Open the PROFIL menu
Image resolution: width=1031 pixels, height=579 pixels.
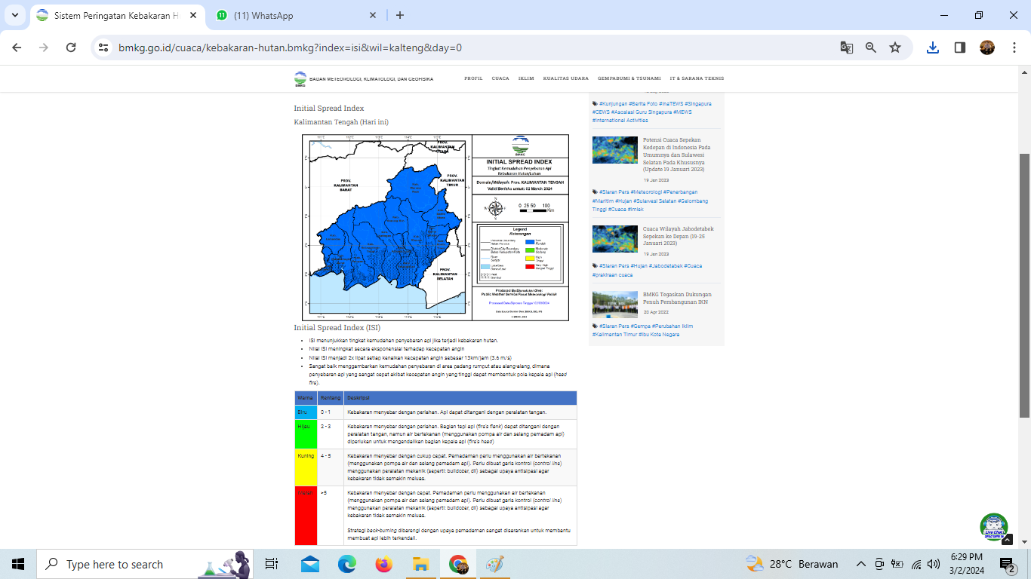(x=473, y=78)
